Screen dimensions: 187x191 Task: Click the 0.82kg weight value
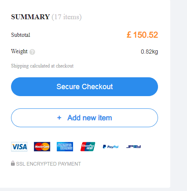pos(149,52)
